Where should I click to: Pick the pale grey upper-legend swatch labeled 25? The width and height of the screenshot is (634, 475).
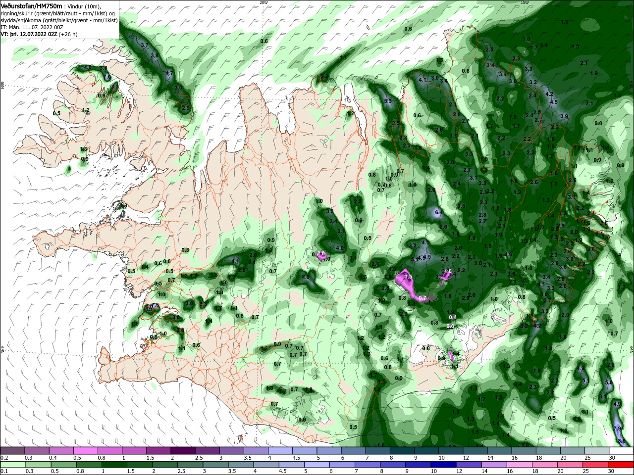click(597, 451)
